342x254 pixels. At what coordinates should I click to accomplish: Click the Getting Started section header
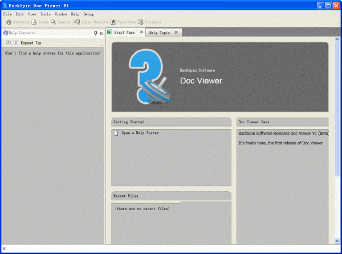[x=171, y=122]
